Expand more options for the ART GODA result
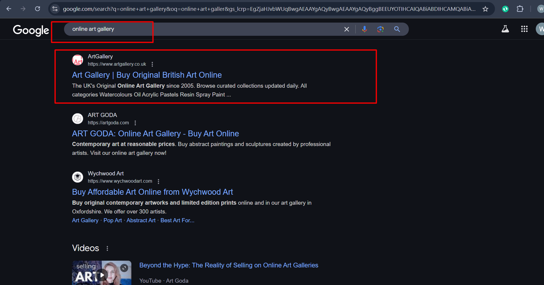Viewport: 544px width, 285px height. (x=135, y=123)
